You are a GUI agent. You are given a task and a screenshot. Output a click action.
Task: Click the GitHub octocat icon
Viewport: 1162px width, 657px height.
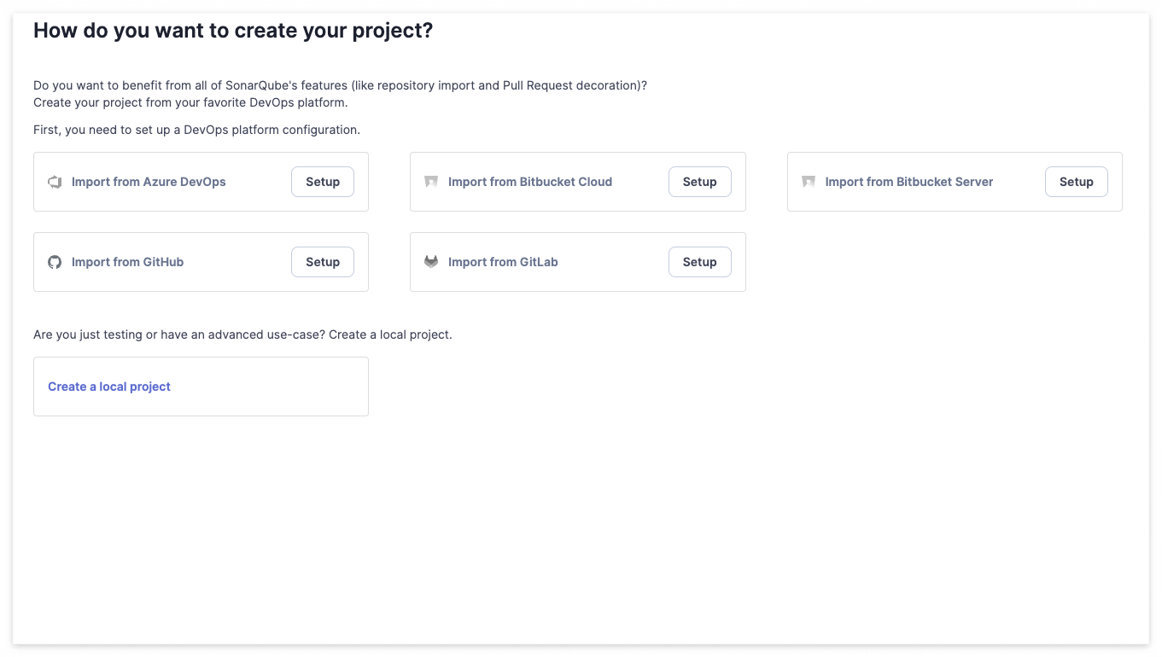pyautogui.click(x=55, y=262)
